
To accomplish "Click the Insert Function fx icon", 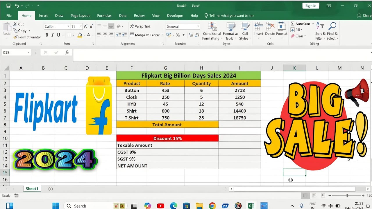I will [x=67, y=53].
